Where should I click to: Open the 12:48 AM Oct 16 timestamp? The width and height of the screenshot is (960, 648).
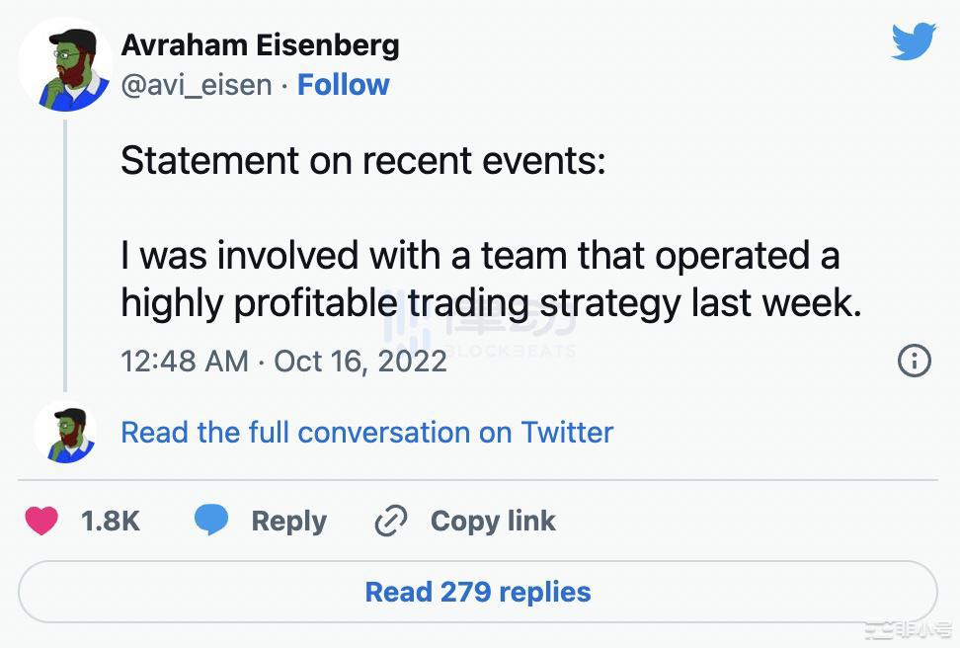tap(283, 361)
